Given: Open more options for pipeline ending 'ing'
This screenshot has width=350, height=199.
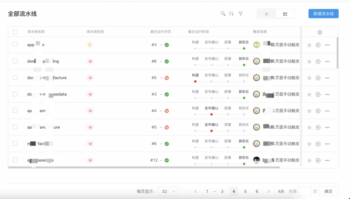Looking at the screenshot, I should (327, 61).
